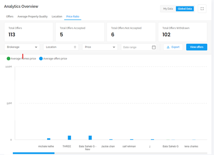This screenshot has width=214, height=155.
Task: Click the fullscreen expand icon
Action: (x=202, y=9)
